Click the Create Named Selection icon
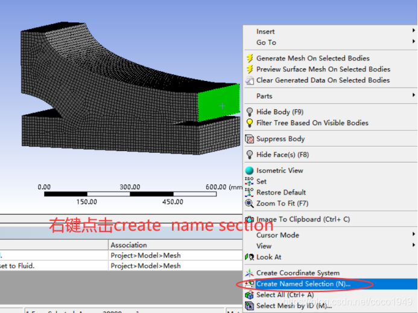The height and width of the screenshot is (313, 418). [250, 284]
